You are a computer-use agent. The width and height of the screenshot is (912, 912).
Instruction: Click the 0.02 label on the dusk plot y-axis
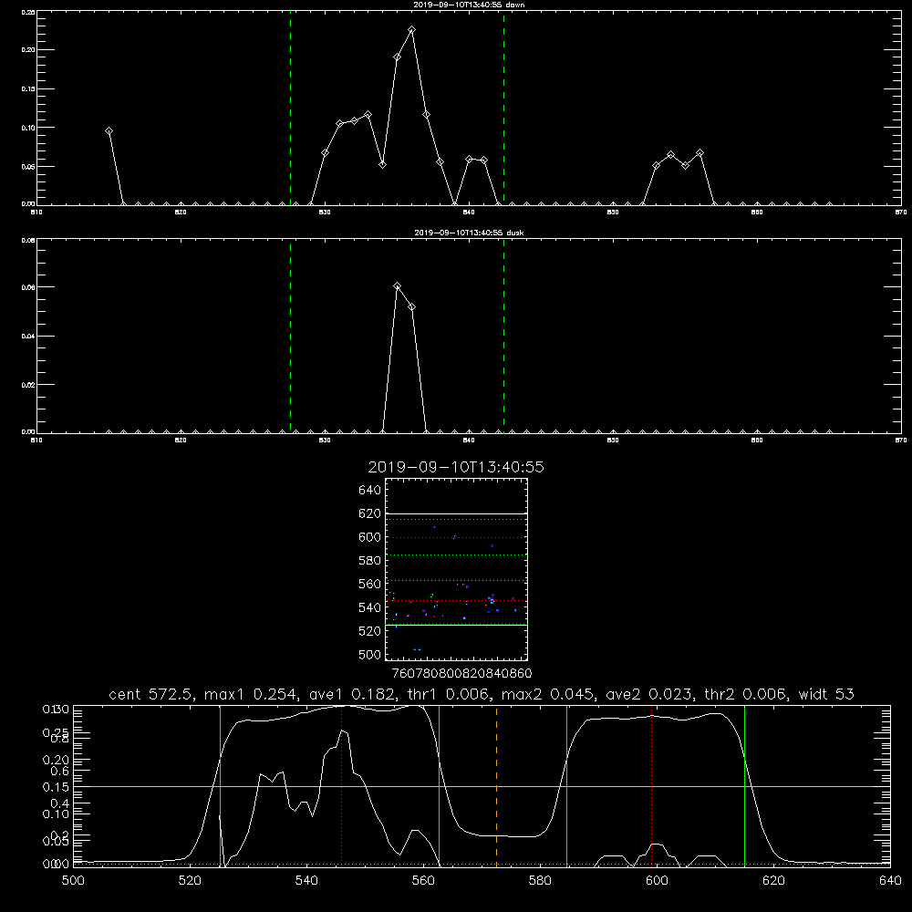(x=28, y=385)
